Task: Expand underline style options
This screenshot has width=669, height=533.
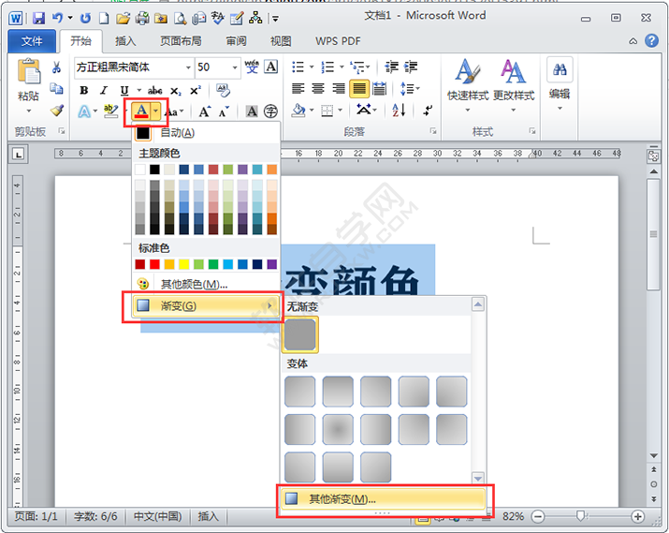Action: (x=138, y=91)
